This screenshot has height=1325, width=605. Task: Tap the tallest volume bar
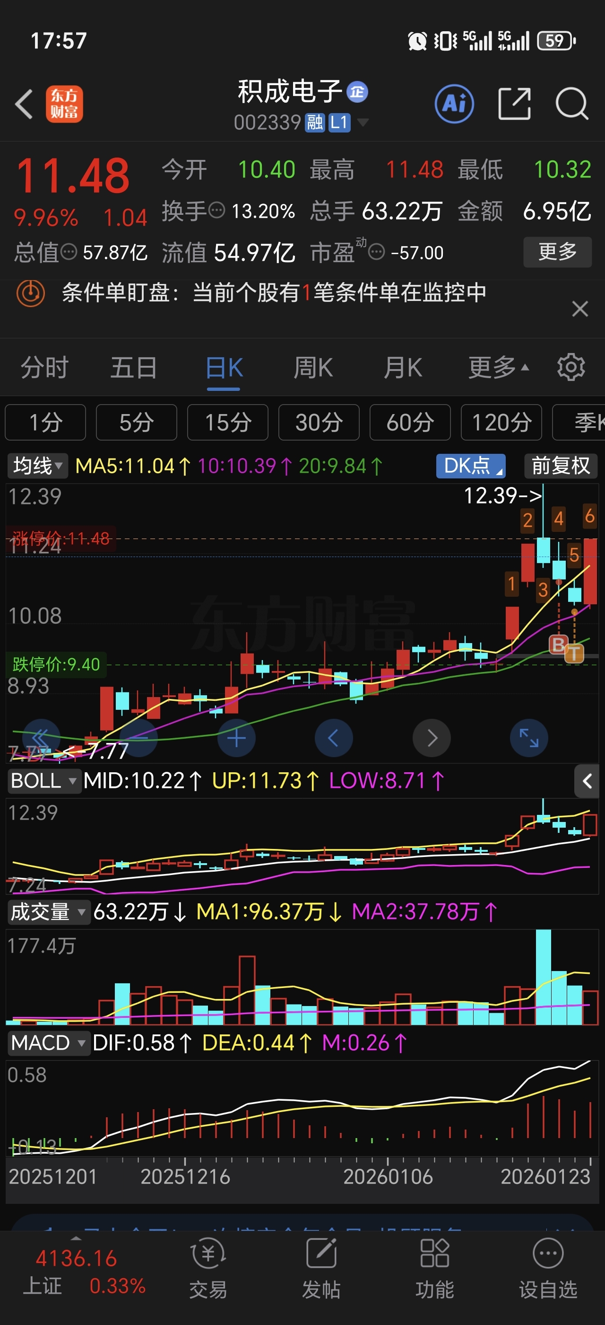(x=543, y=977)
